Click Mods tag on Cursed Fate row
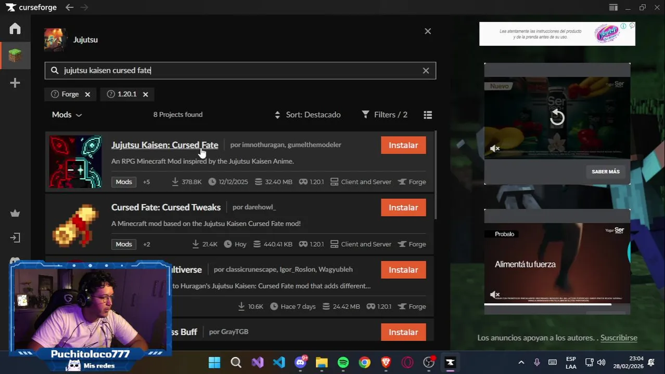 coord(124,182)
